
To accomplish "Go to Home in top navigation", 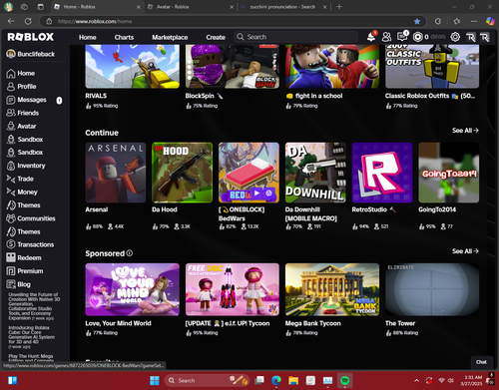I will (x=88, y=37).
